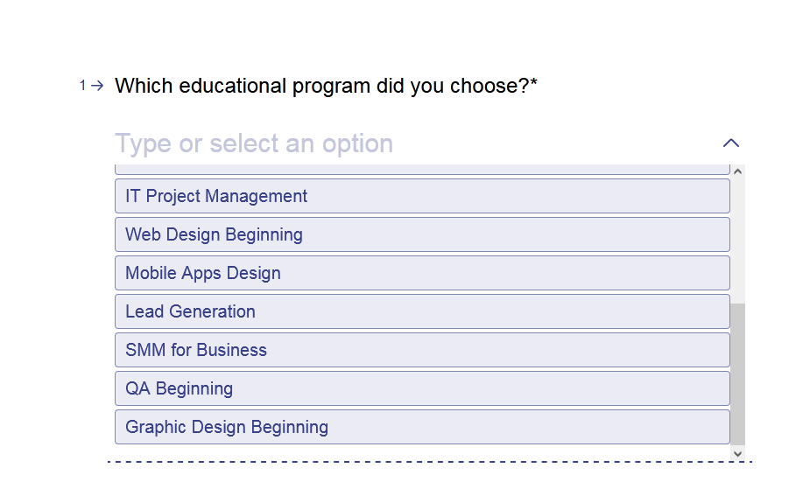Select IT Project Management option
This screenshot has width=810, height=482.
pyautogui.click(x=422, y=196)
